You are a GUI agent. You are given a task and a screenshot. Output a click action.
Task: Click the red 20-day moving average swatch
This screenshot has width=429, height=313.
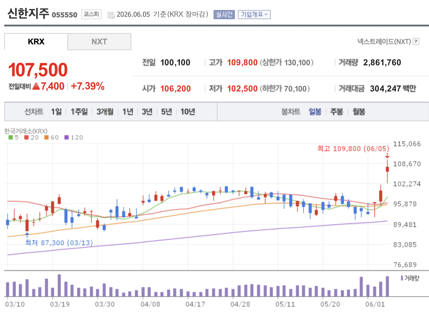pyautogui.click(x=26, y=137)
